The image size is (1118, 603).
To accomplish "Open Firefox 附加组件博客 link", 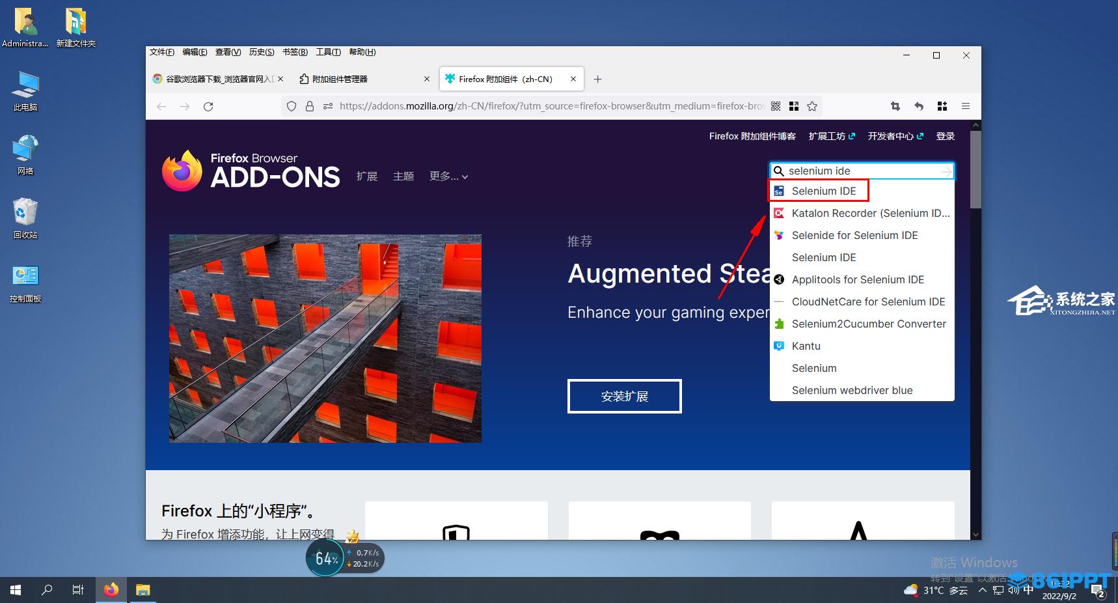I will coord(752,136).
